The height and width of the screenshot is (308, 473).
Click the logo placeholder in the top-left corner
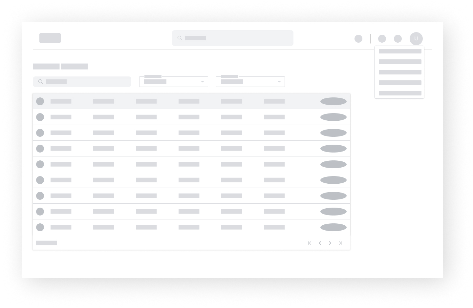[50, 38]
